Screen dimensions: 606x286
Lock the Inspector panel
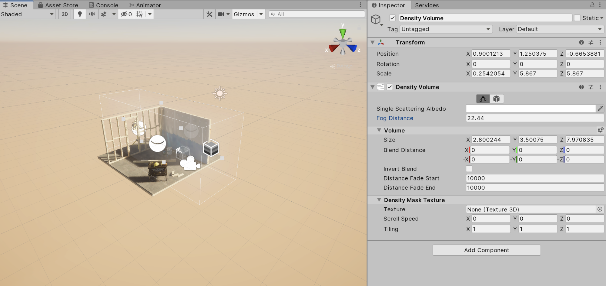point(592,5)
